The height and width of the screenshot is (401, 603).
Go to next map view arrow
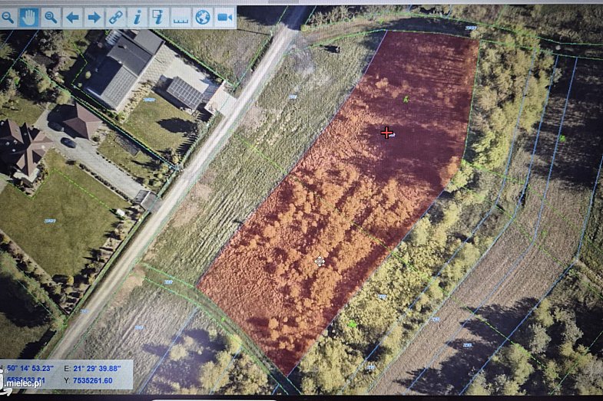click(94, 16)
